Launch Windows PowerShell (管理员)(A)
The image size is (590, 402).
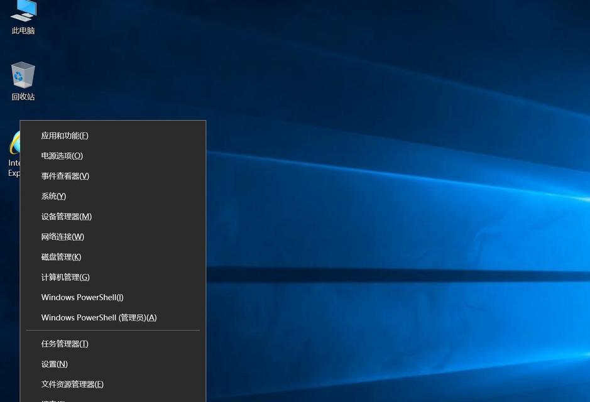click(113, 318)
